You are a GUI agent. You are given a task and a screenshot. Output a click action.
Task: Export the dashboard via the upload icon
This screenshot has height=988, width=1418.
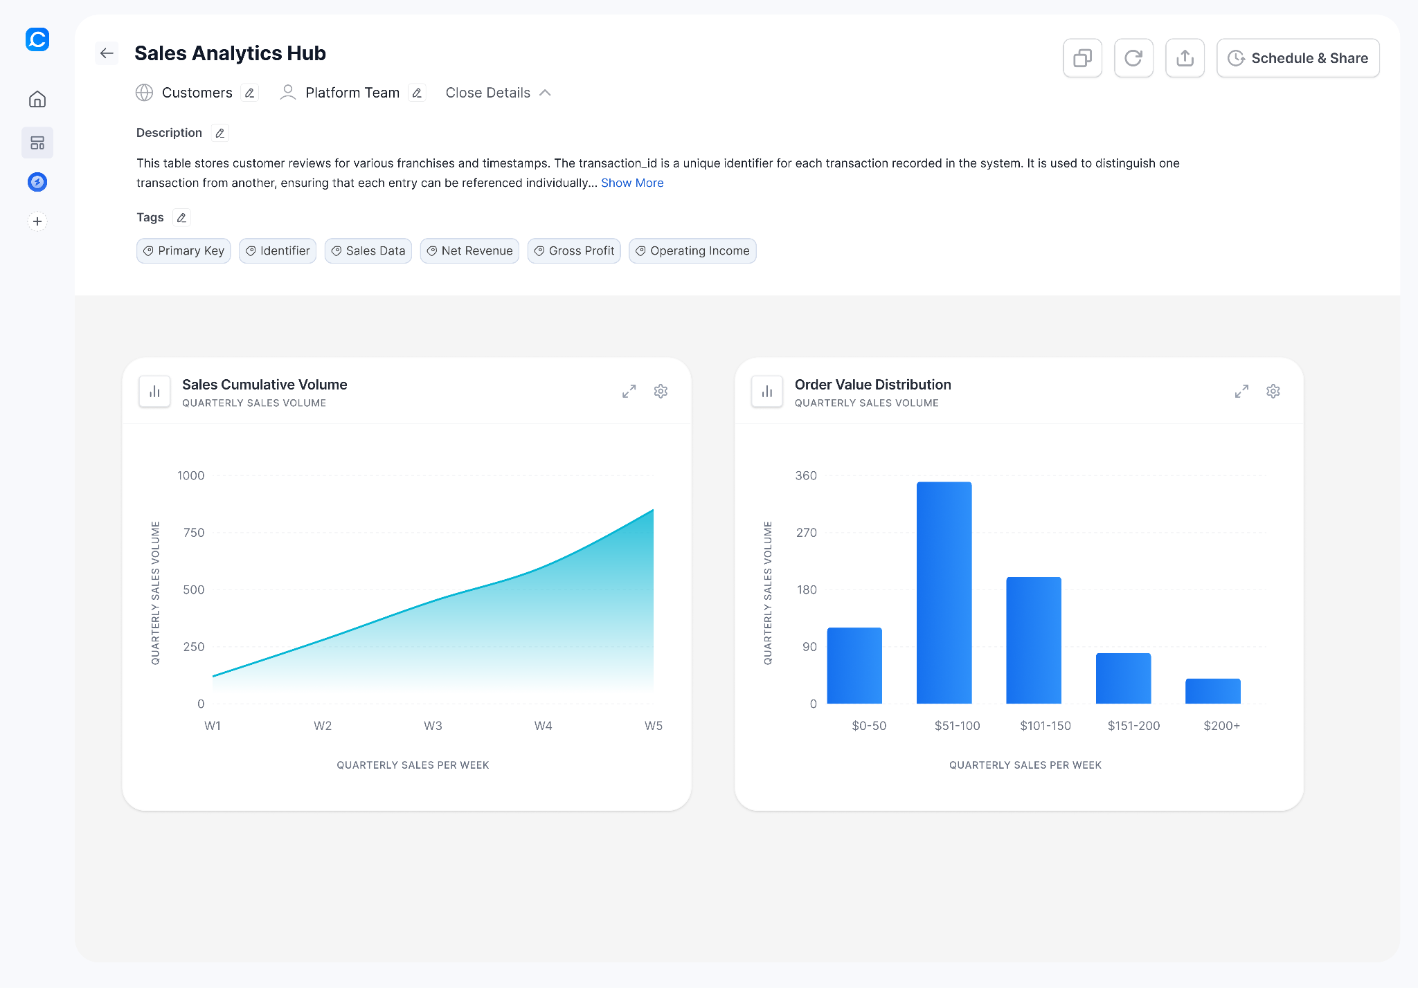point(1185,58)
